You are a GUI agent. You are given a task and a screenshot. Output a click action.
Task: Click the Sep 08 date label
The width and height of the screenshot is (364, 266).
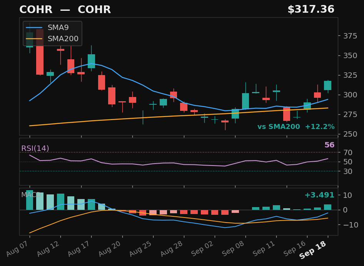click(234, 249)
